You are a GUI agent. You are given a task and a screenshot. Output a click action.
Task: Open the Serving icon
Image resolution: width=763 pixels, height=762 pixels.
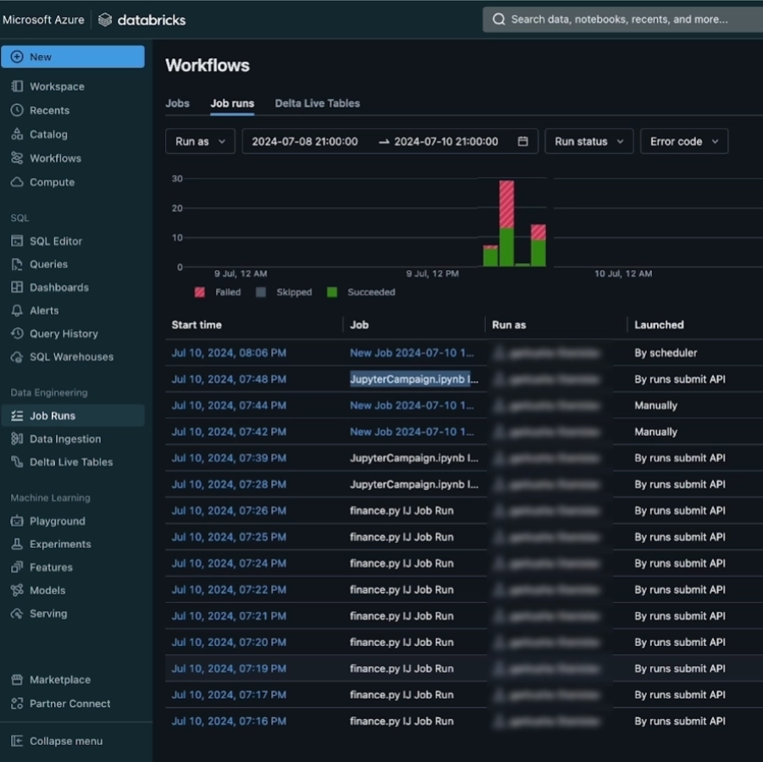(x=17, y=613)
